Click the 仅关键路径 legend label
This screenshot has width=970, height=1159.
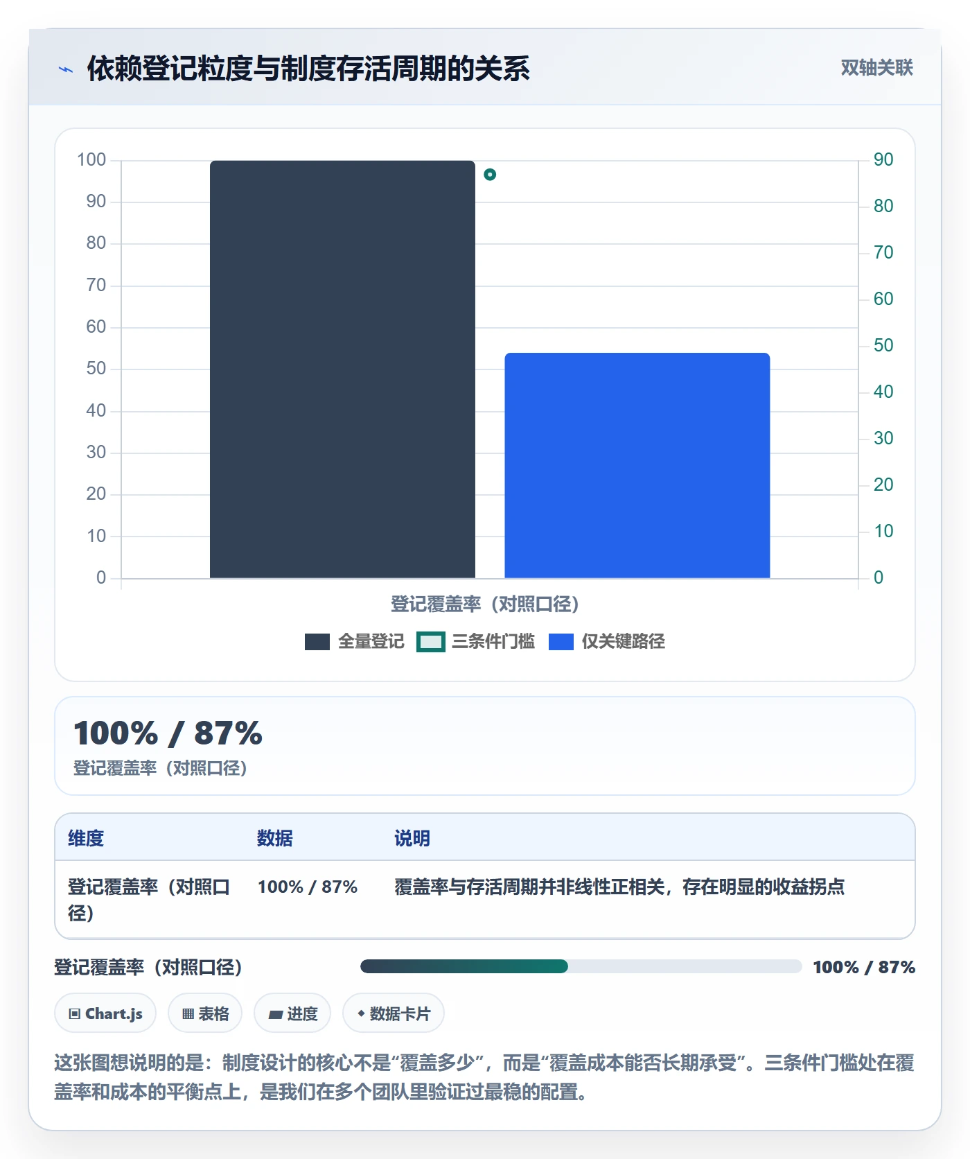[x=623, y=642]
